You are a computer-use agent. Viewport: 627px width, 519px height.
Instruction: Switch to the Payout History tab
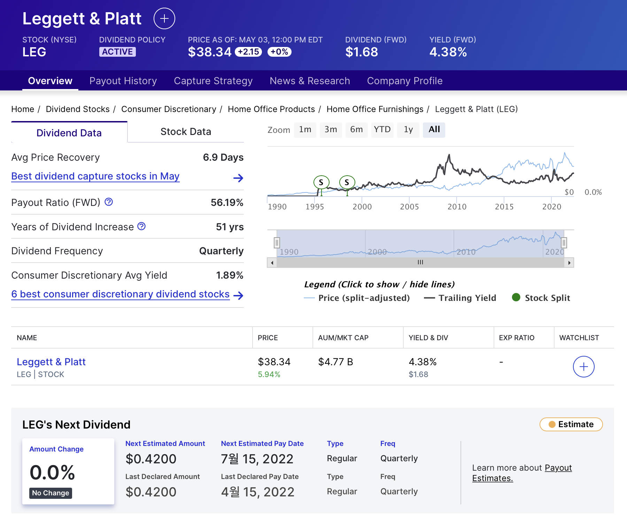123,81
